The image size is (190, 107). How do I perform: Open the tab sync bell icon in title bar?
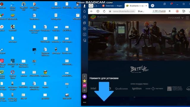click(x=164, y=4)
